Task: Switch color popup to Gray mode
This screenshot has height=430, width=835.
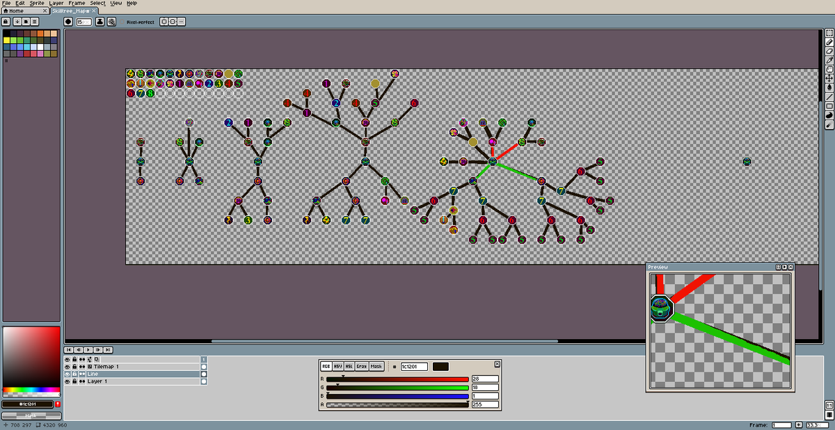Action: [x=362, y=366]
